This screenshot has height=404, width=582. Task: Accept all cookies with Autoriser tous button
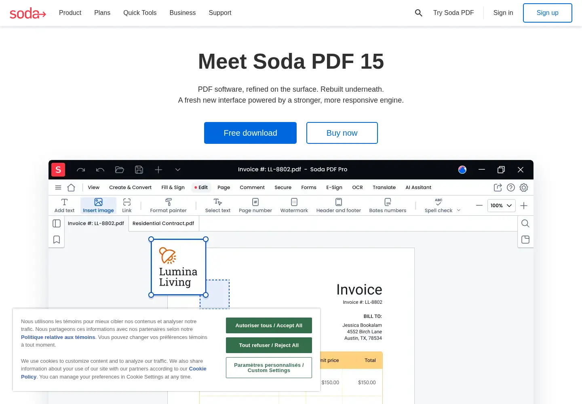[x=269, y=326]
